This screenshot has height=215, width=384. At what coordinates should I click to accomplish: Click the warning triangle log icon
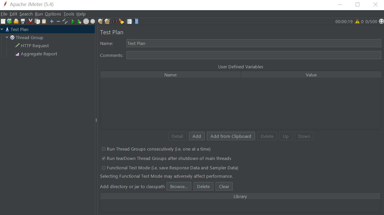click(357, 22)
